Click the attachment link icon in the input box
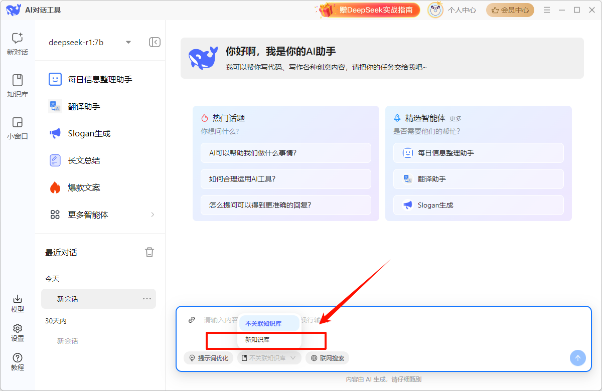 point(192,320)
